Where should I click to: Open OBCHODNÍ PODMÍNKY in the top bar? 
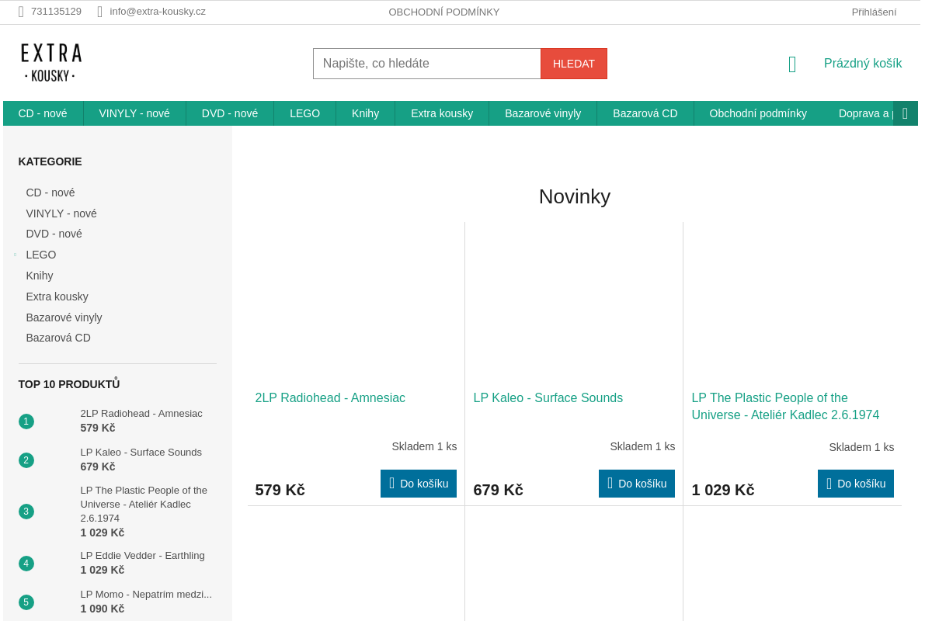click(444, 12)
